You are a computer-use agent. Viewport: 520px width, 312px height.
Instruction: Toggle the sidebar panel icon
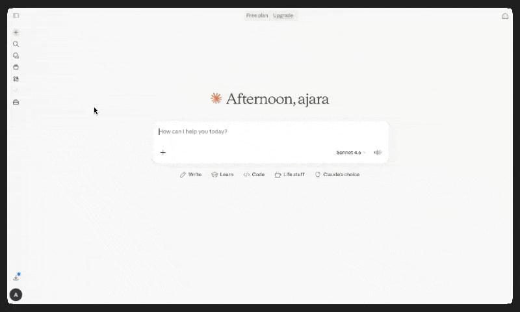(16, 16)
